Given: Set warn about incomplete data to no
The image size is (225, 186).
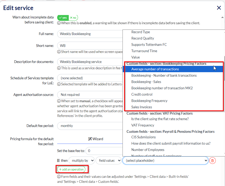Looking at the screenshot, I should 73,18.
